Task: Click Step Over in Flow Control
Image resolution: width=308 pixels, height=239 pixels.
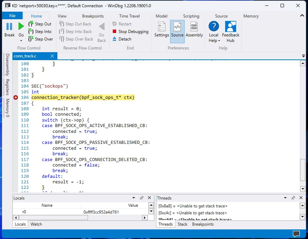Action: pos(41,39)
